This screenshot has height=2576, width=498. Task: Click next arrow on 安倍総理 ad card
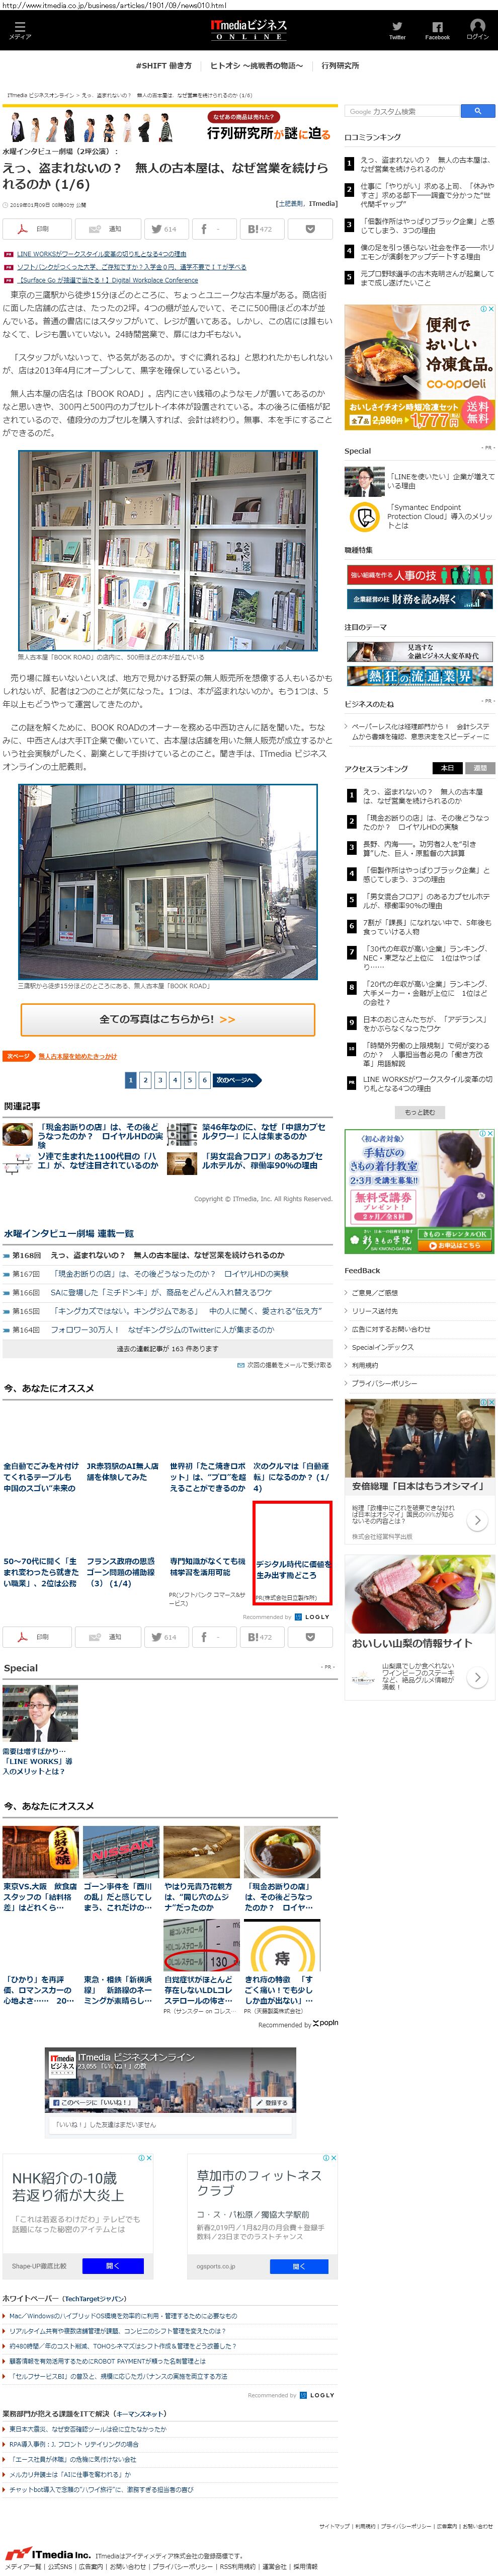pos(477,1520)
